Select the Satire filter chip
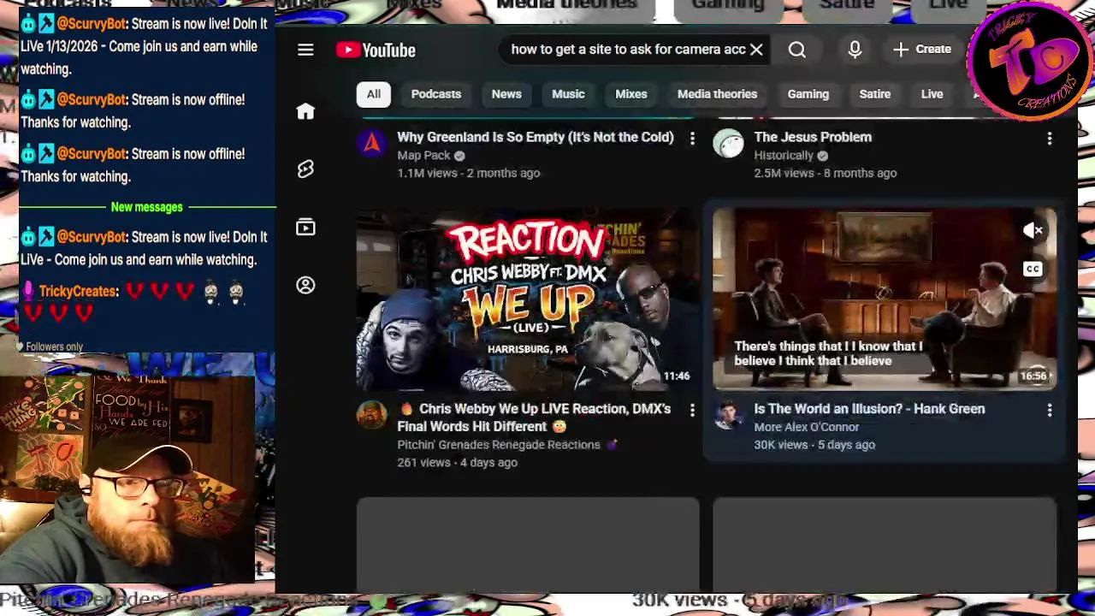The width and height of the screenshot is (1095, 616). tap(874, 94)
